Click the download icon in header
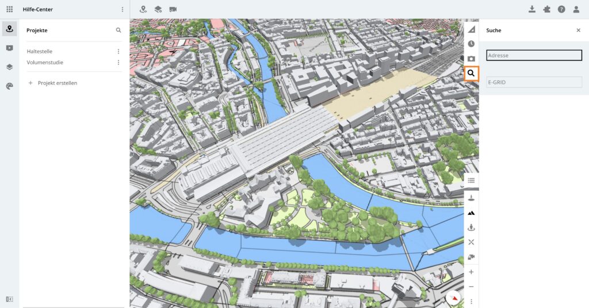The width and height of the screenshot is (589, 308). (531, 9)
